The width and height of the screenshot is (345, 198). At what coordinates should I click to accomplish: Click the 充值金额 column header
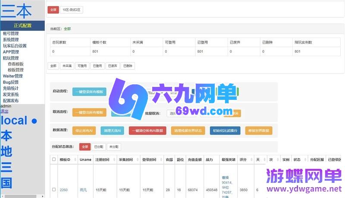coord(195,160)
